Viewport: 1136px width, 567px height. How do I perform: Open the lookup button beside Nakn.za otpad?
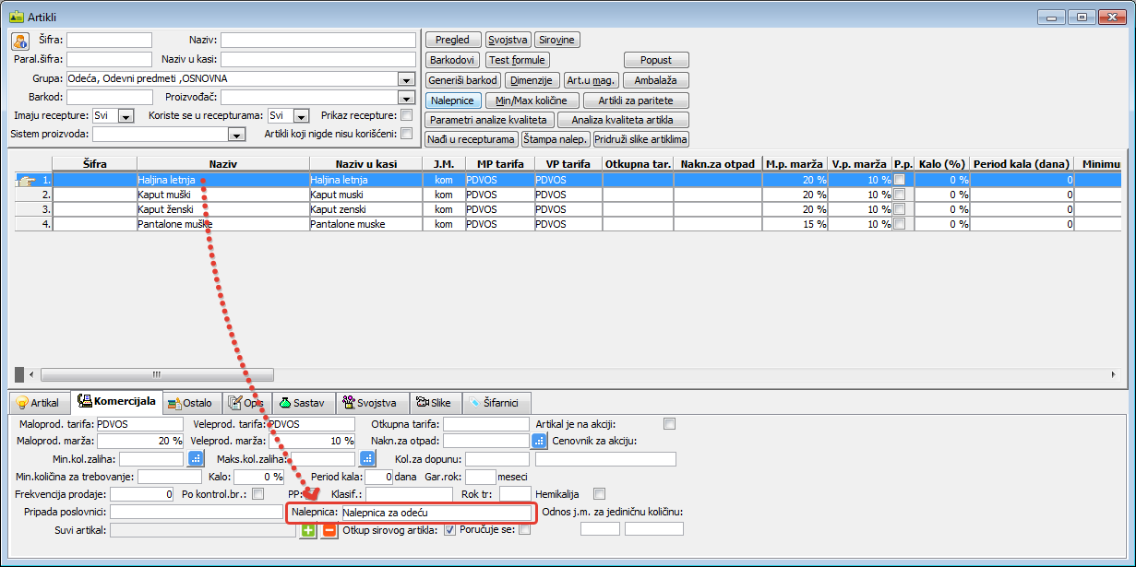539,441
